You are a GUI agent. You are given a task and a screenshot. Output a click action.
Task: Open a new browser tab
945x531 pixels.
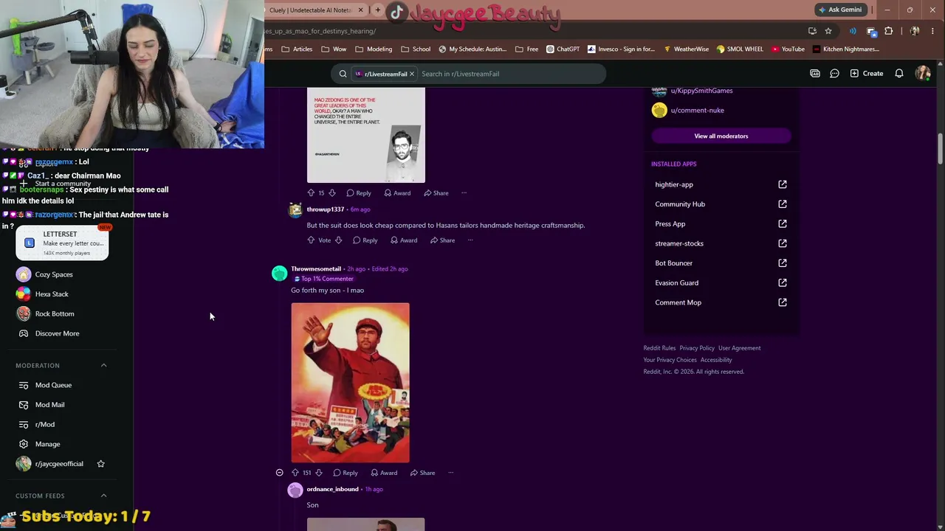pyautogui.click(x=378, y=10)
